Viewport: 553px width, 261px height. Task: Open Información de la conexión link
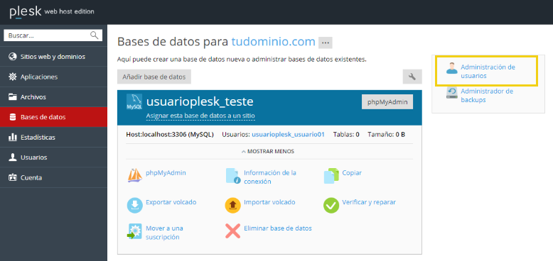(x=270, y=177)
